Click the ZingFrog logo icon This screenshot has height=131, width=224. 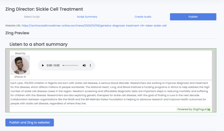pos(209,109)
